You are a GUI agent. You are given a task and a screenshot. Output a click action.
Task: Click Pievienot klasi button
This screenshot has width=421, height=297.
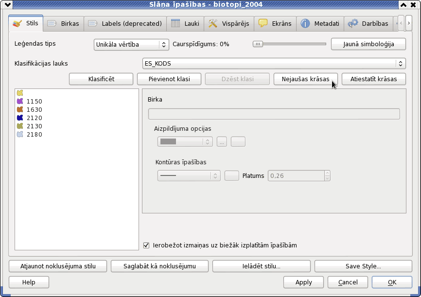pyautogui.click(x=169, y=79)
